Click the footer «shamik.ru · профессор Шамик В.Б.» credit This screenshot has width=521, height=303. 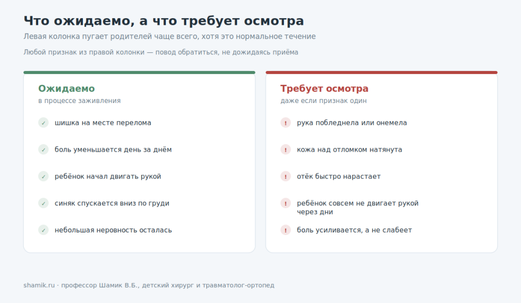pyautogui.click(x=149, y=285)
